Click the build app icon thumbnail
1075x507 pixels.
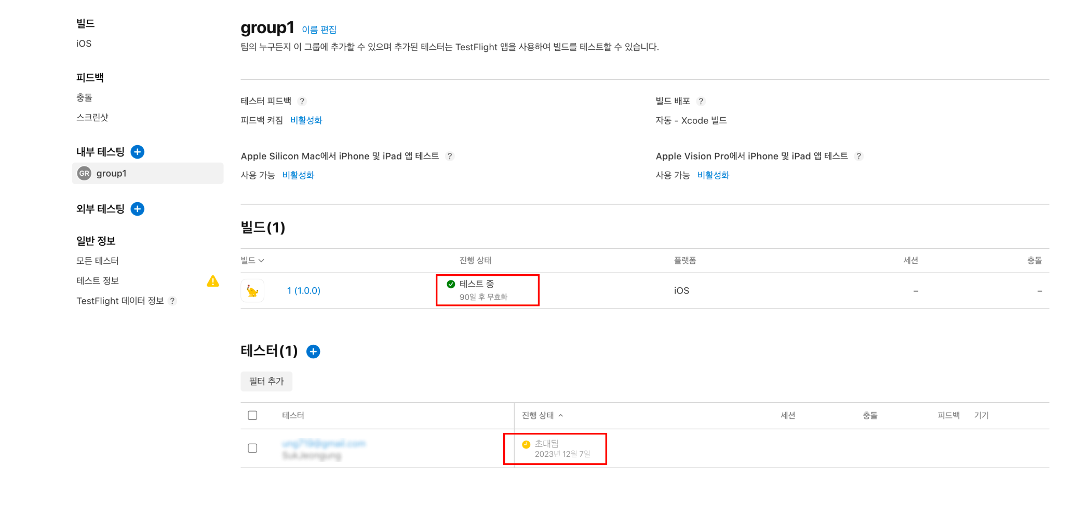click(252, 291)
